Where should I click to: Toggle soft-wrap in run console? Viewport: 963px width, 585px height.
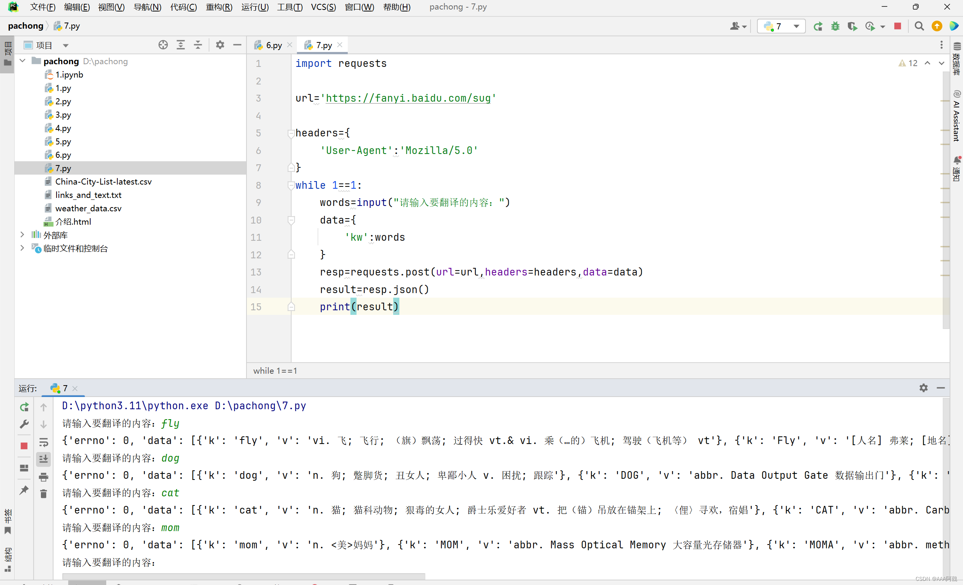(44, 442)
